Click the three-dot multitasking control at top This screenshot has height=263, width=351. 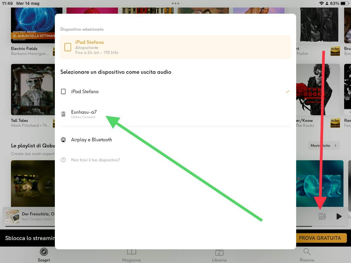pyautogui.click(x=175, y=3)
